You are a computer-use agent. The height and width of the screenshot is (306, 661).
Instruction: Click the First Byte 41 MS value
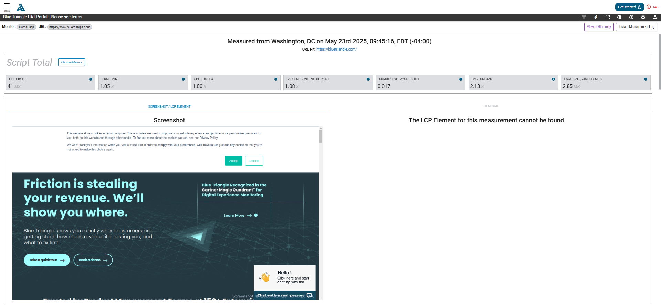click(14, 86)
